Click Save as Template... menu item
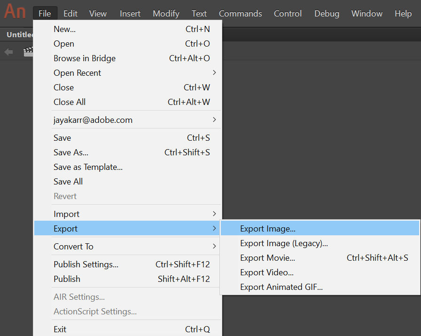Image resolution: width=421 pixels, height=336 pixels. coord(88,167)
